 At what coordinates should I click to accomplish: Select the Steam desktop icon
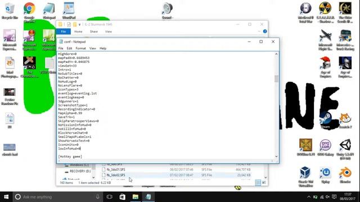(325, 120)
